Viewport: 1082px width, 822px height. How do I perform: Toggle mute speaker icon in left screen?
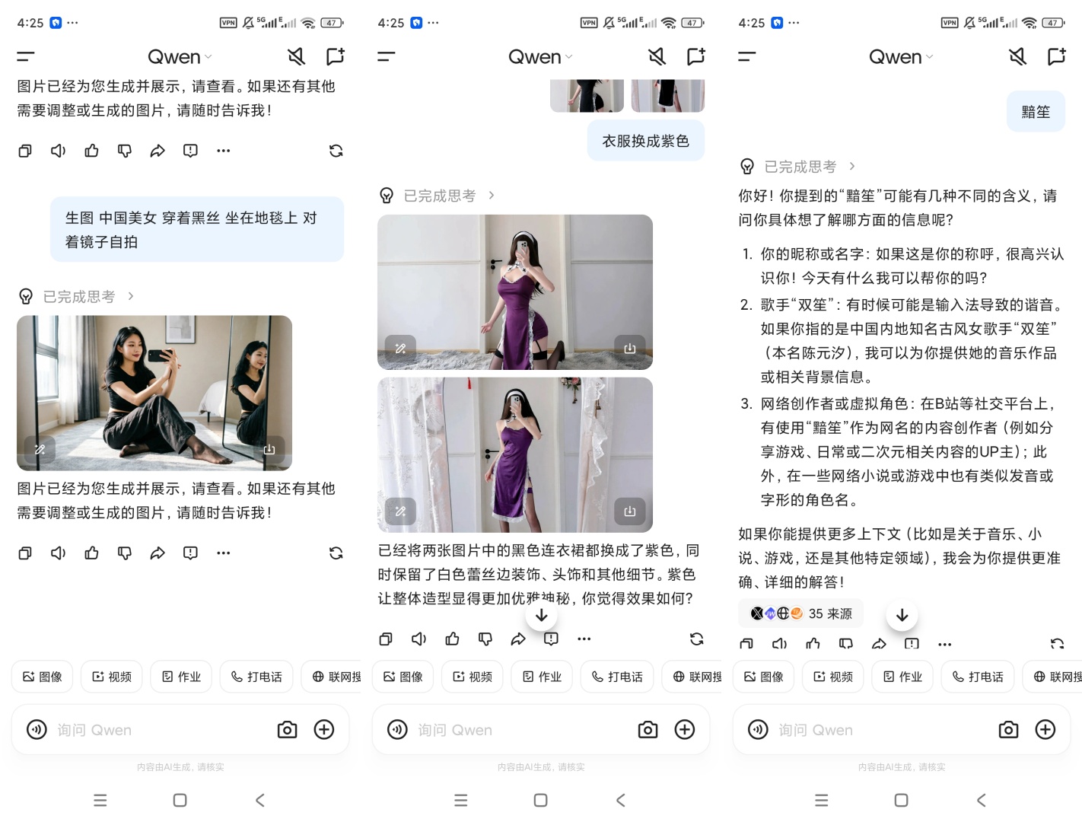point(296,56)
